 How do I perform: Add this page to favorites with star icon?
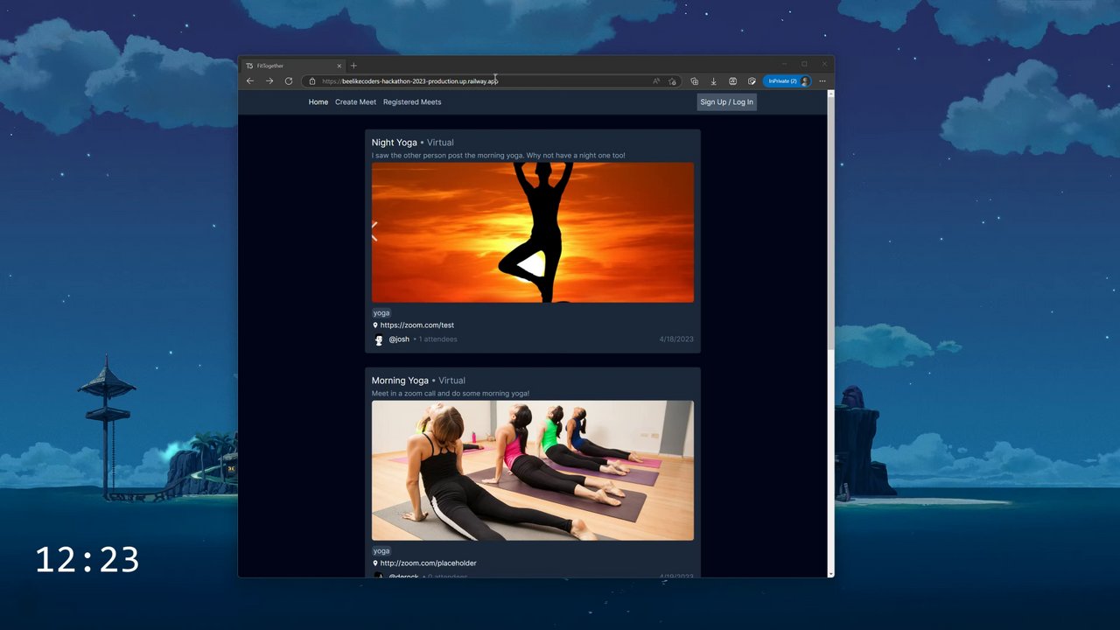672,81
